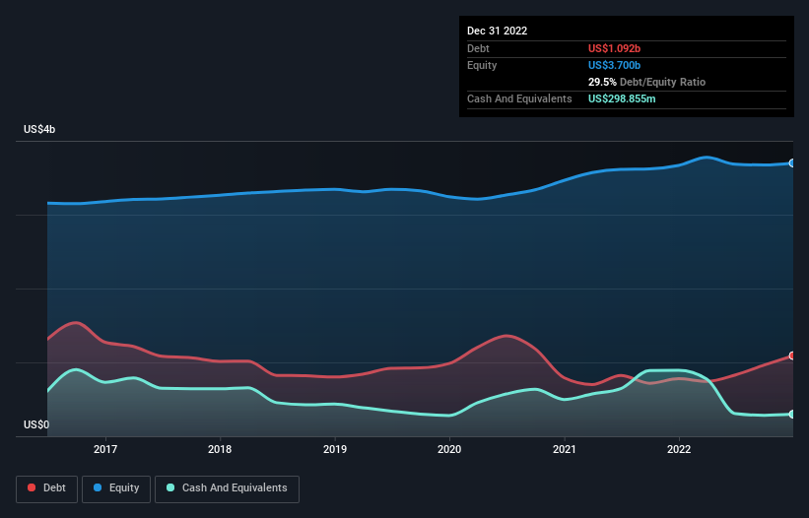Click the tooltip's Equity row label
This screenshot has height=518, width=809.
482,65
